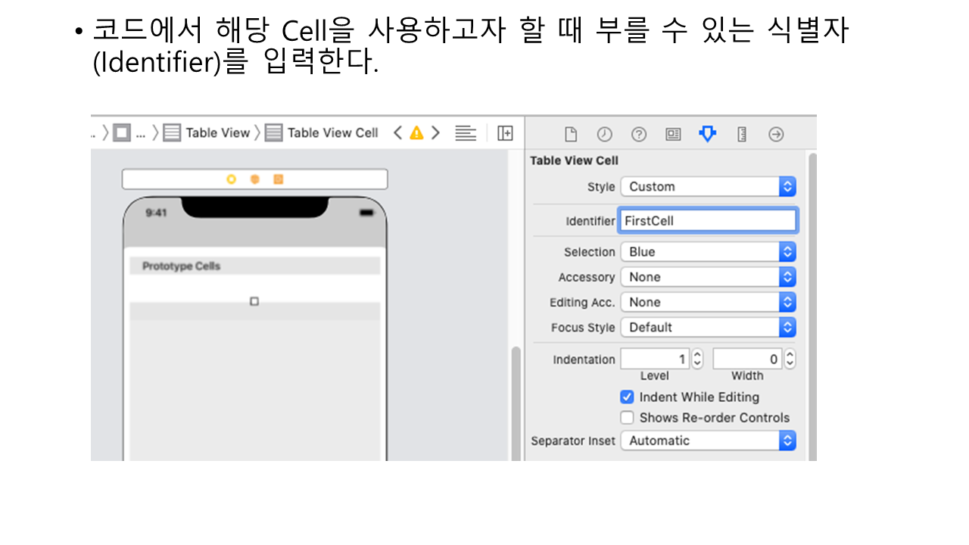Click the Add Editor split icon
The width and height of the screenshot is (969, 545).
[505, 133]
